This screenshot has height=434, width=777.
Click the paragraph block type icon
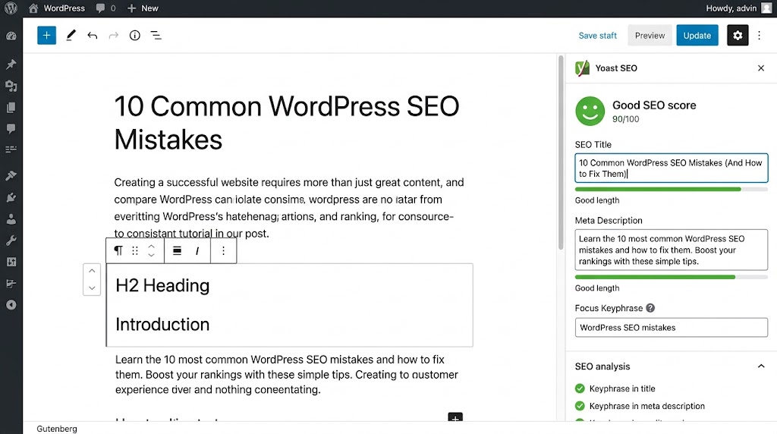[x=118, y=250]
